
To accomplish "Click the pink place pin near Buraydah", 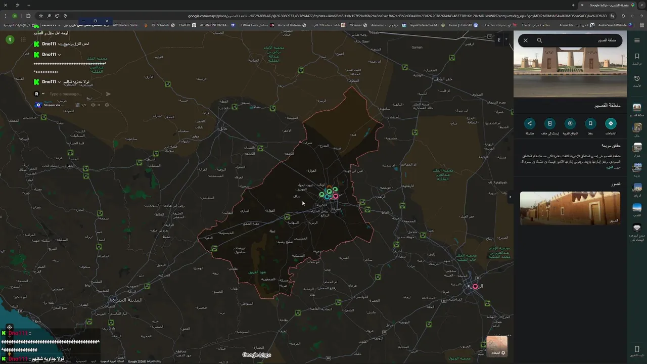I will point(336,196).
